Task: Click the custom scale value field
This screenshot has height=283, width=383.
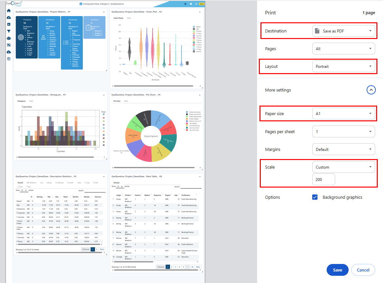Action: [323, 180]
